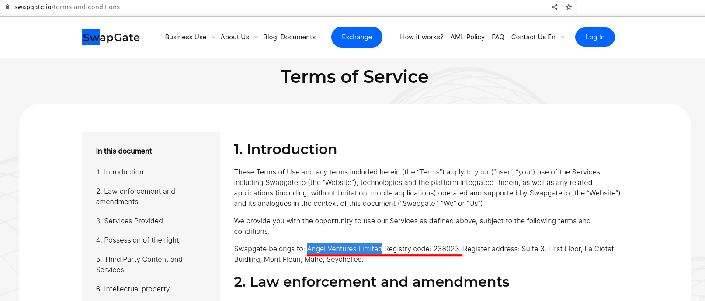Screen dimensions: 705x301
Task: Click the SwapGate logo
Action: pos(111,38)
